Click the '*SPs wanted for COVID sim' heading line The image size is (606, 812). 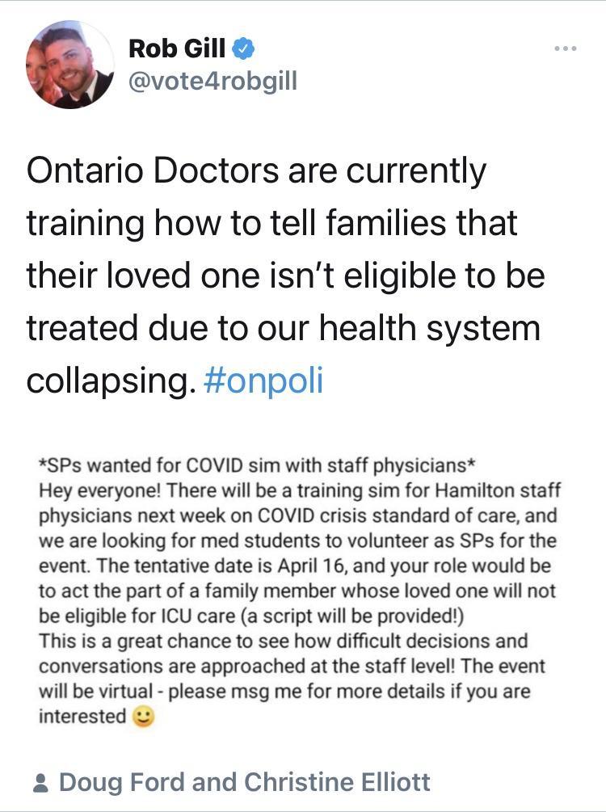[x=256, y=466]
